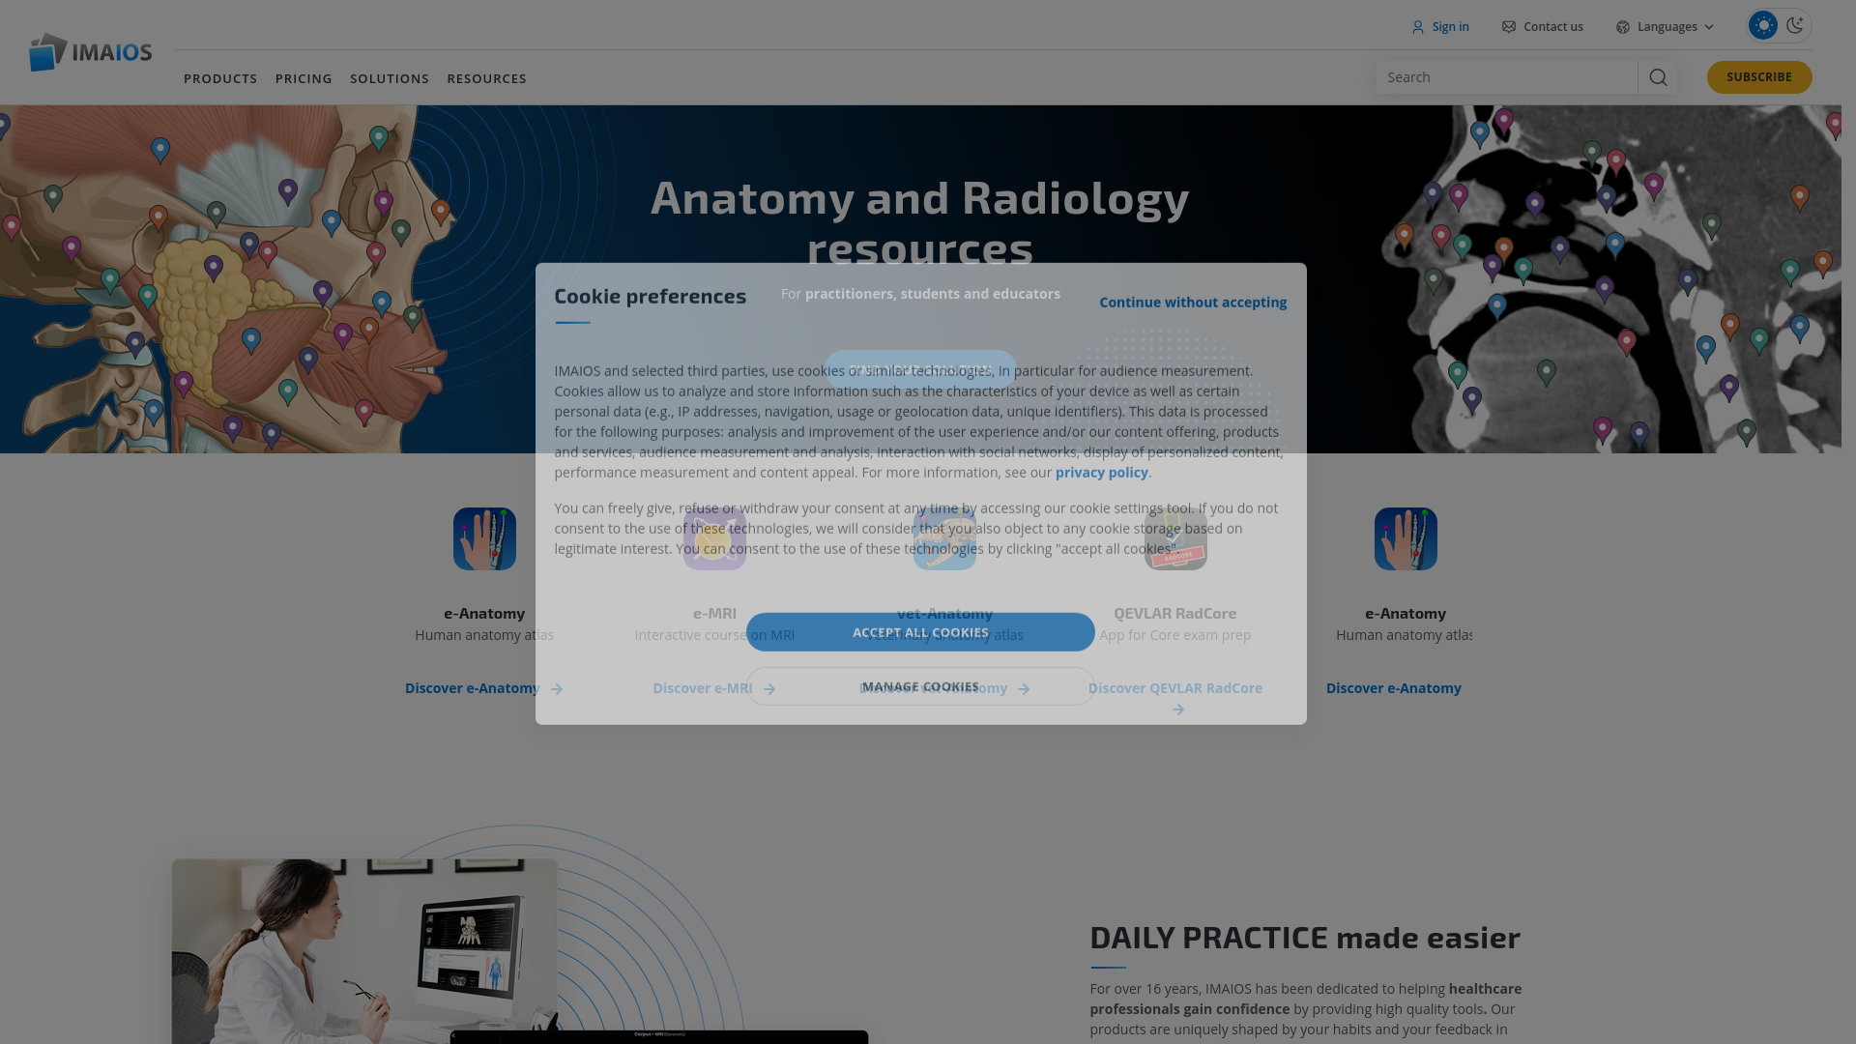This screenshot has width=1856, height=1044.
Task: Click Continue without accepting link
Action: click(1193, 303)
